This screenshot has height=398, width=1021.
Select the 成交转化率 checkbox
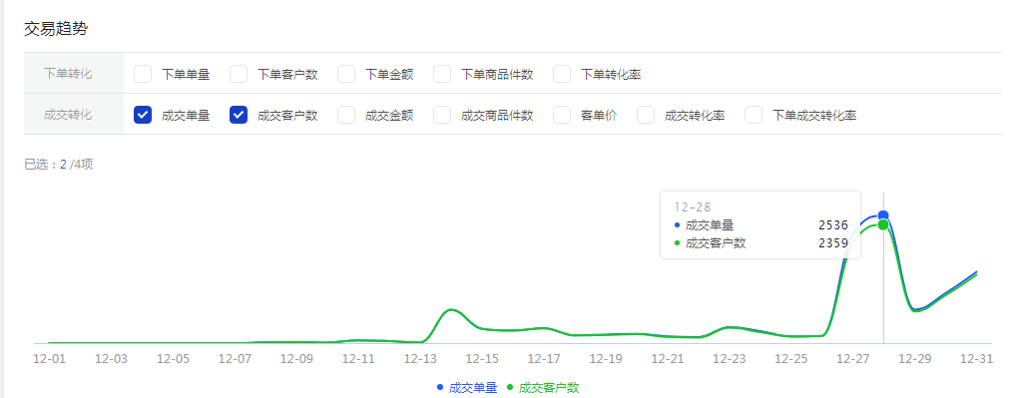click(x=646, y=115)
